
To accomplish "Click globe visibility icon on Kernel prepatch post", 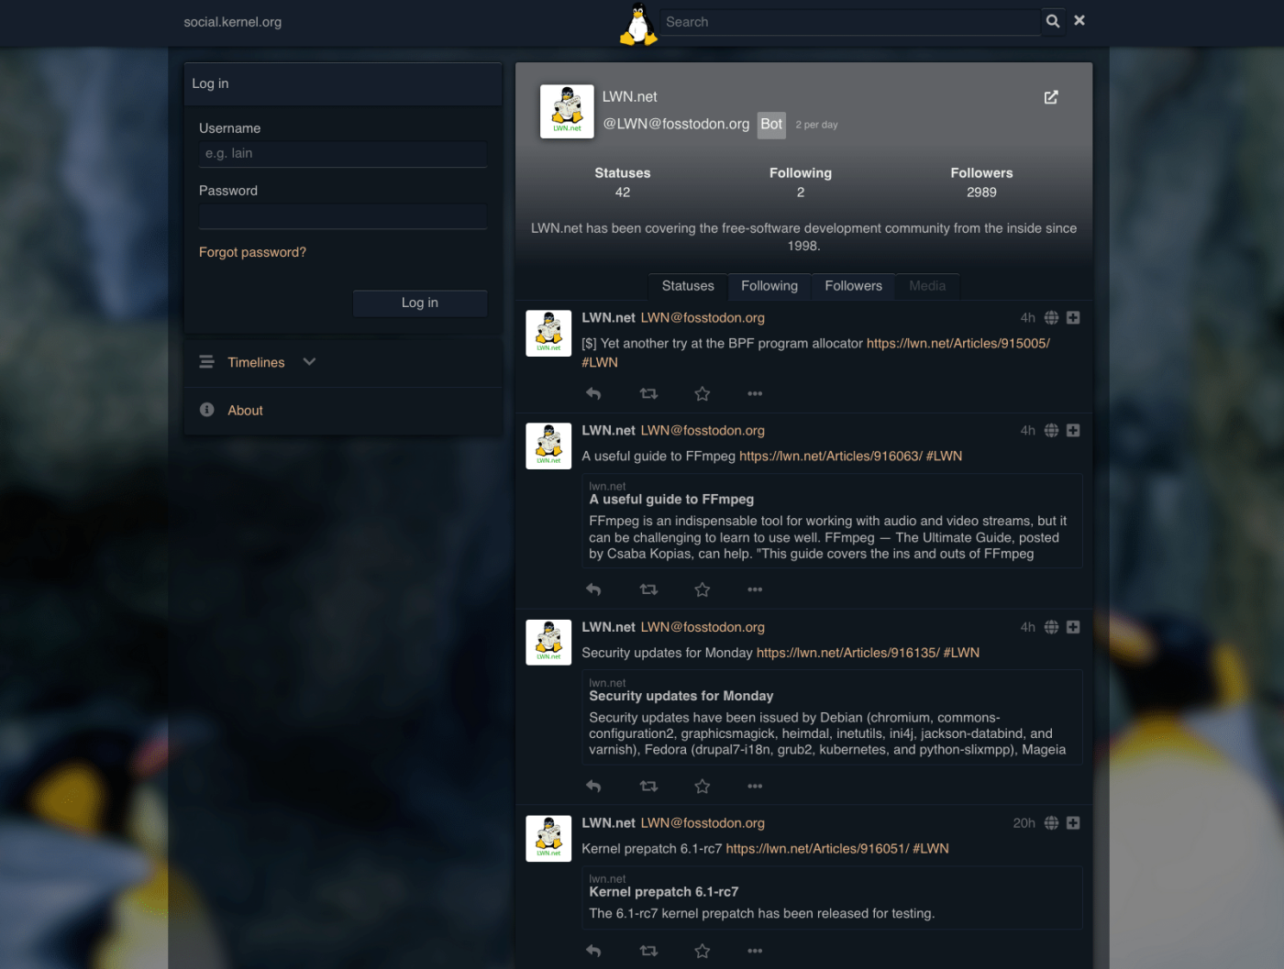I will 1051,823.
